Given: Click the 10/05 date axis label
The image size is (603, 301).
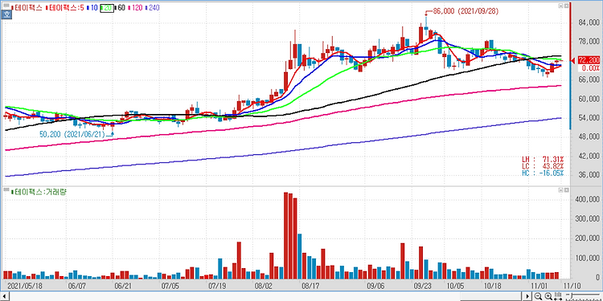Looking at the screenshot, I should tap(455, 286).
